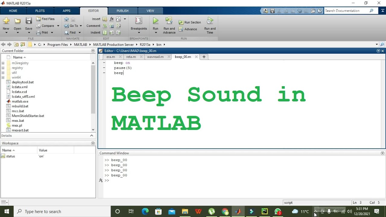
Task: Click the Advance button
Action: coord(188,29)
